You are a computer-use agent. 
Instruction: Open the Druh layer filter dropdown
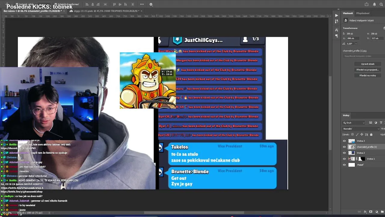354,123
